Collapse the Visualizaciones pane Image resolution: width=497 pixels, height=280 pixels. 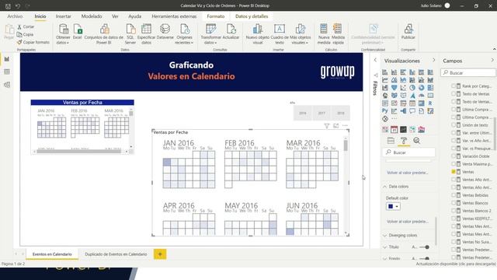coord(434,61)
